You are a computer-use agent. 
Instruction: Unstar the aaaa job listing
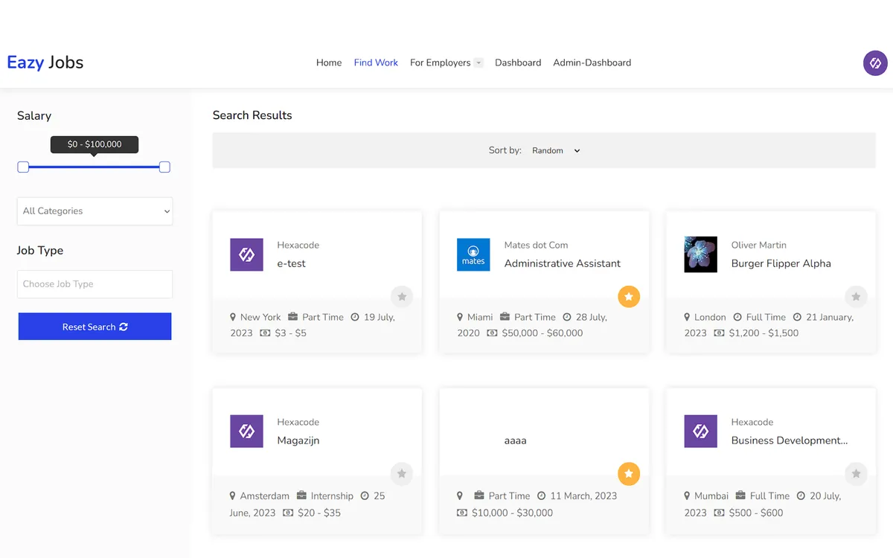pyautogui.click(x=629, y=473)
